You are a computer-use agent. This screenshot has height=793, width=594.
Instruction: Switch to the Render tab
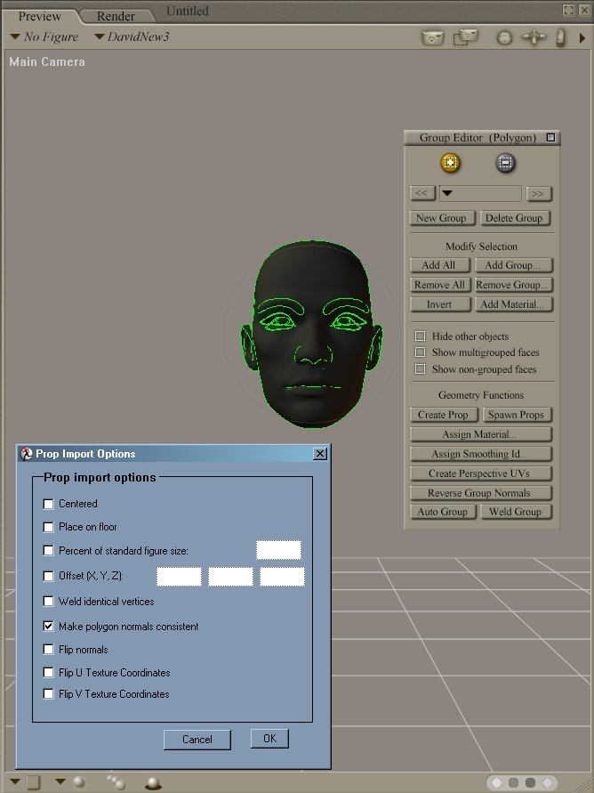point(116,16)
